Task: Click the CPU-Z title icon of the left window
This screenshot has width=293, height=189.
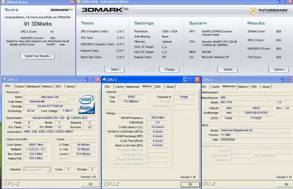Action: (5, 79)
